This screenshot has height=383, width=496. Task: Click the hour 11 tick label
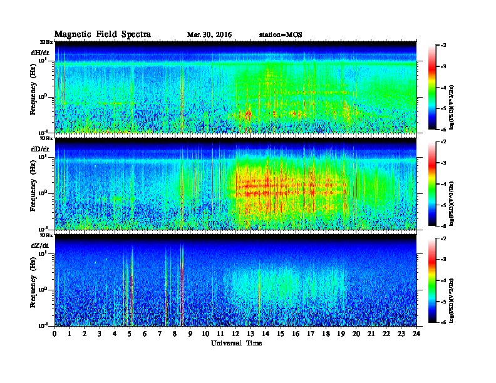(220, 334)
